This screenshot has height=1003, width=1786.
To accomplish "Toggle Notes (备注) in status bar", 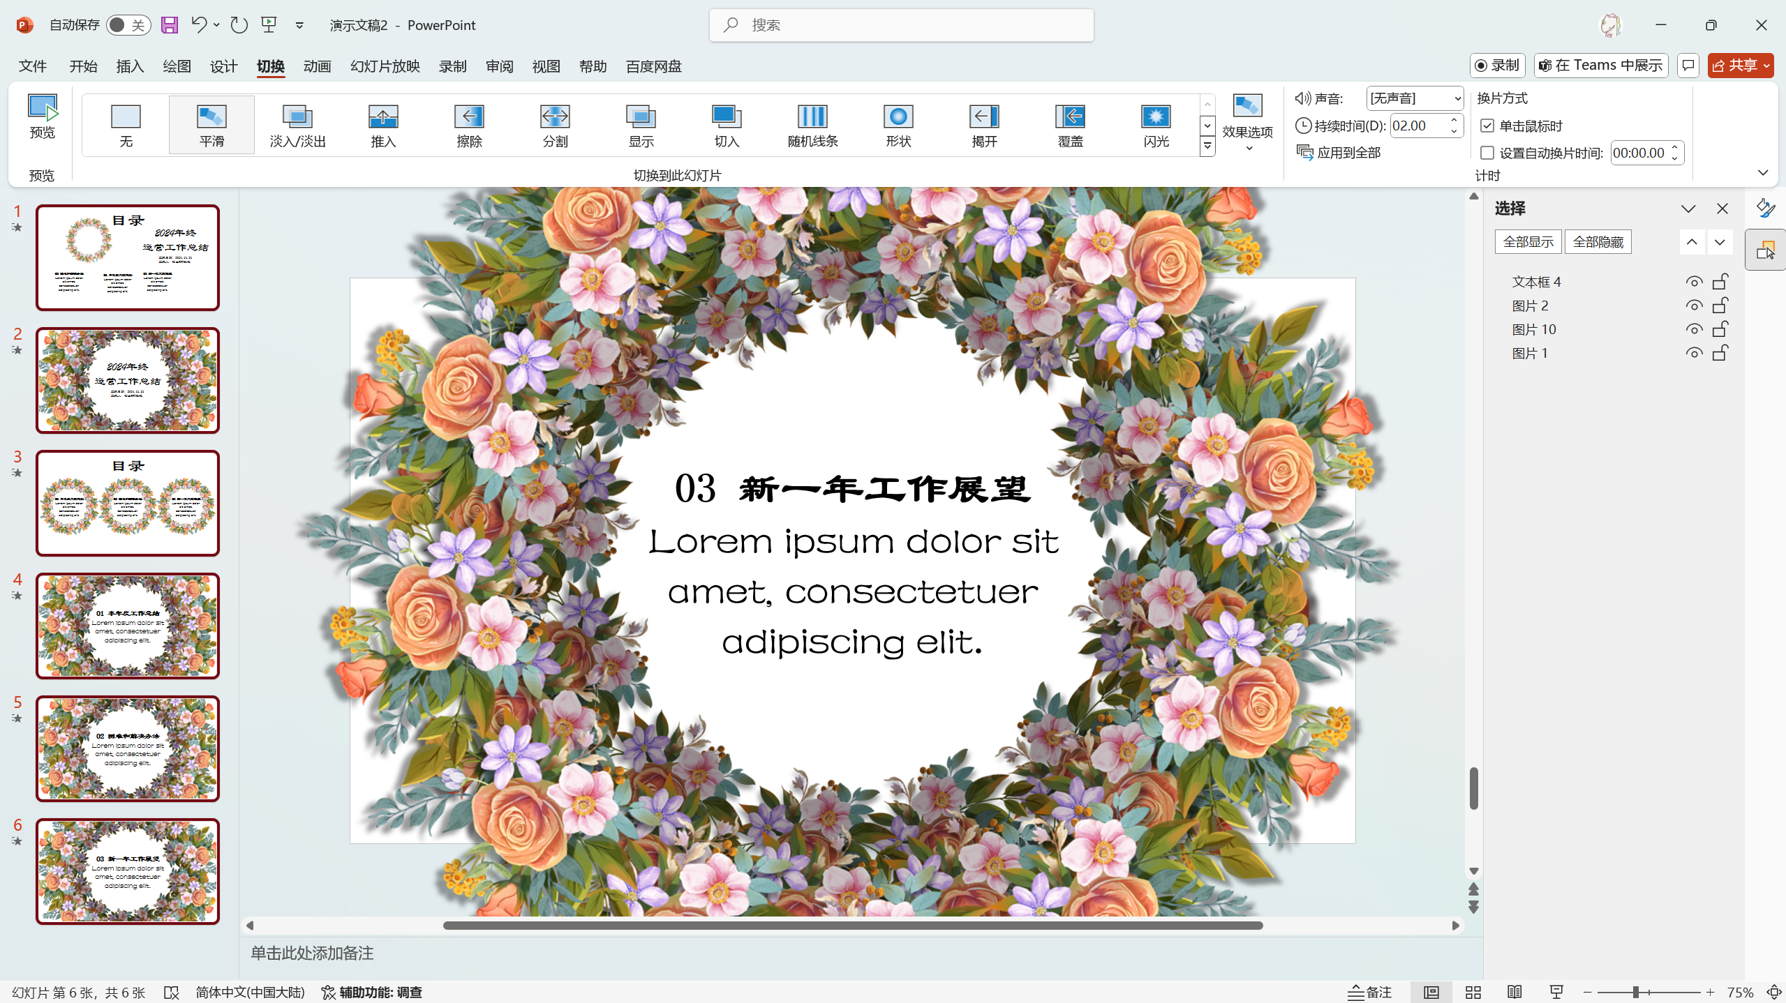I will [x=1369, y=992].
